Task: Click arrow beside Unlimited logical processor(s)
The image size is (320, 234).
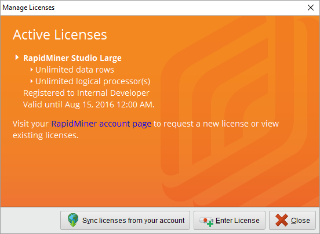Action: [x=31, y=81]
